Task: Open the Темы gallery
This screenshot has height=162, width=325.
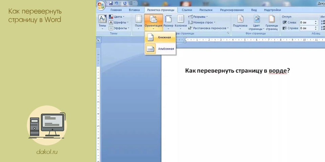Action: click(x=102, y=22)
